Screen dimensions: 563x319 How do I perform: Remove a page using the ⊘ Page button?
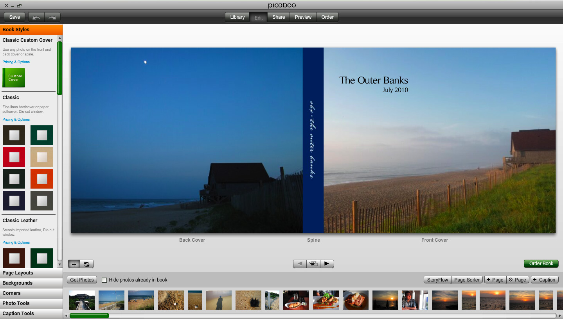coord(517,280)
